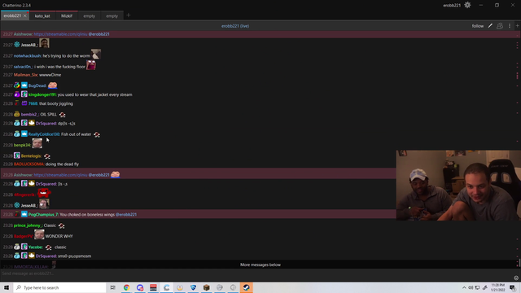This screenshot has width=521, height=293.
Task: Click the face emote in benpk34's message
Action: click(37, 143)
